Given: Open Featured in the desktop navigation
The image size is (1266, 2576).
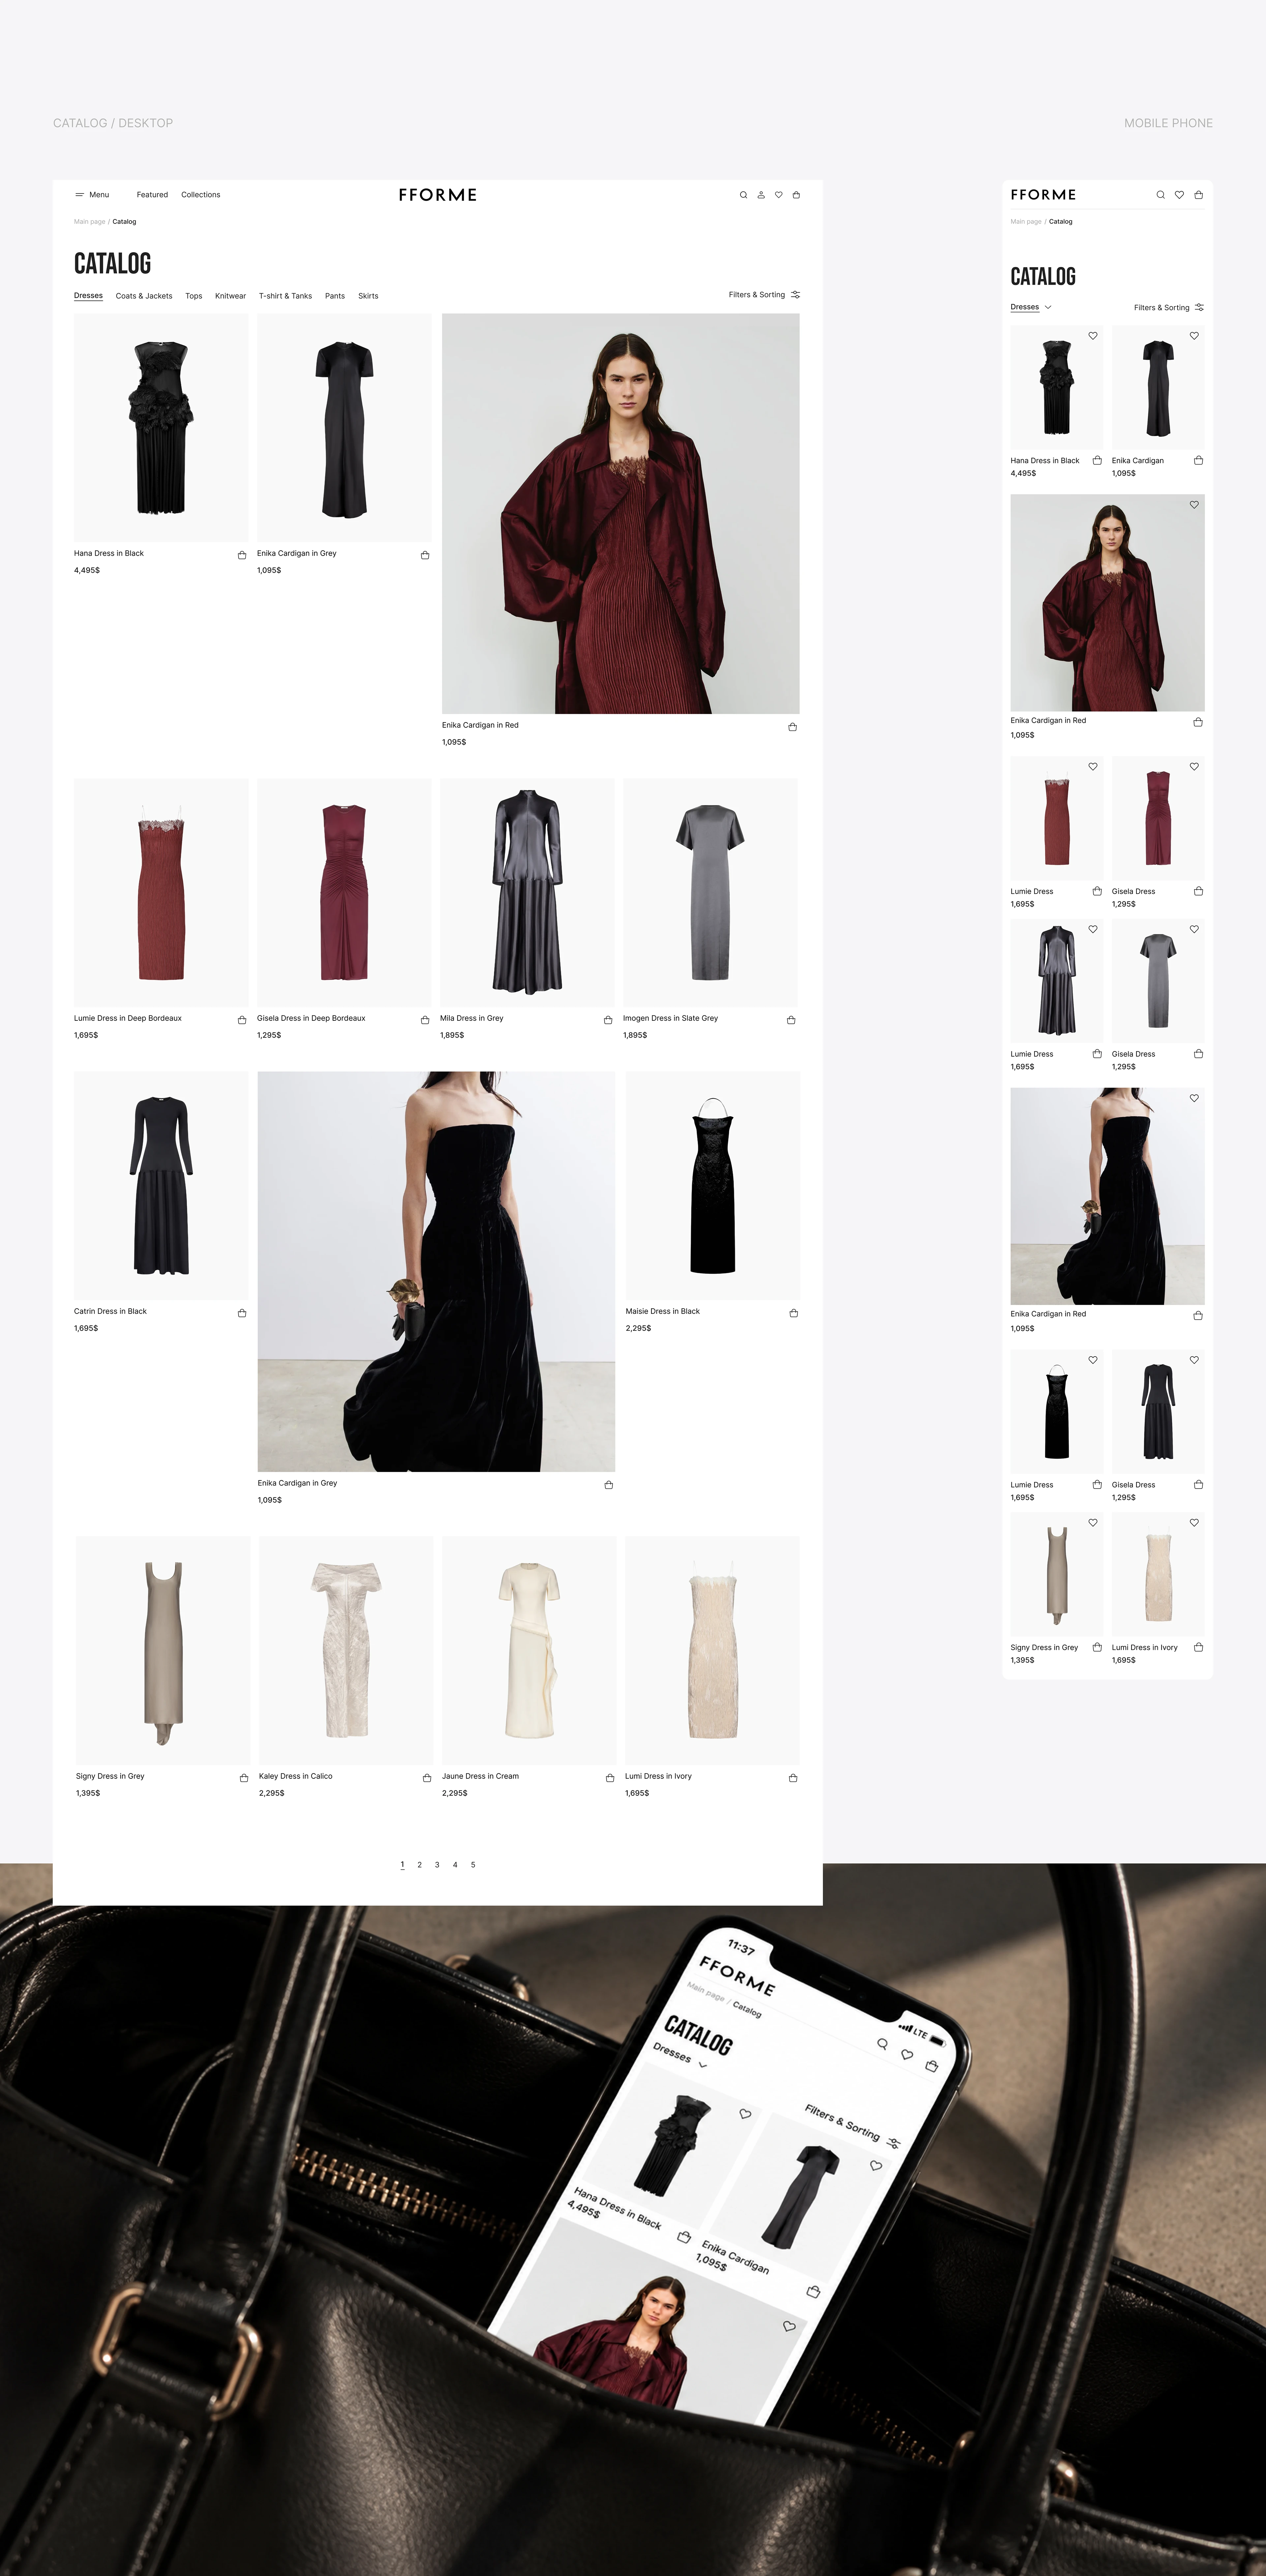Looking at the screenshot, I should pos(152,195).
